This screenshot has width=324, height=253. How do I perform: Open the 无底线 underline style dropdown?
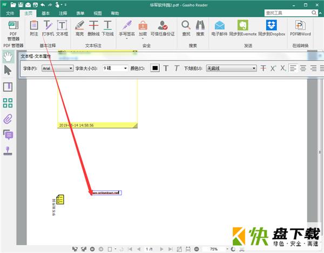pyautogui.click(x=232, y=68)
